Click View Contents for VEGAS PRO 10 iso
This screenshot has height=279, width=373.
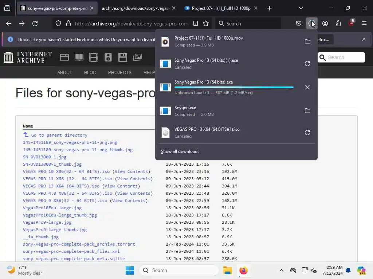tap(131, 171)
